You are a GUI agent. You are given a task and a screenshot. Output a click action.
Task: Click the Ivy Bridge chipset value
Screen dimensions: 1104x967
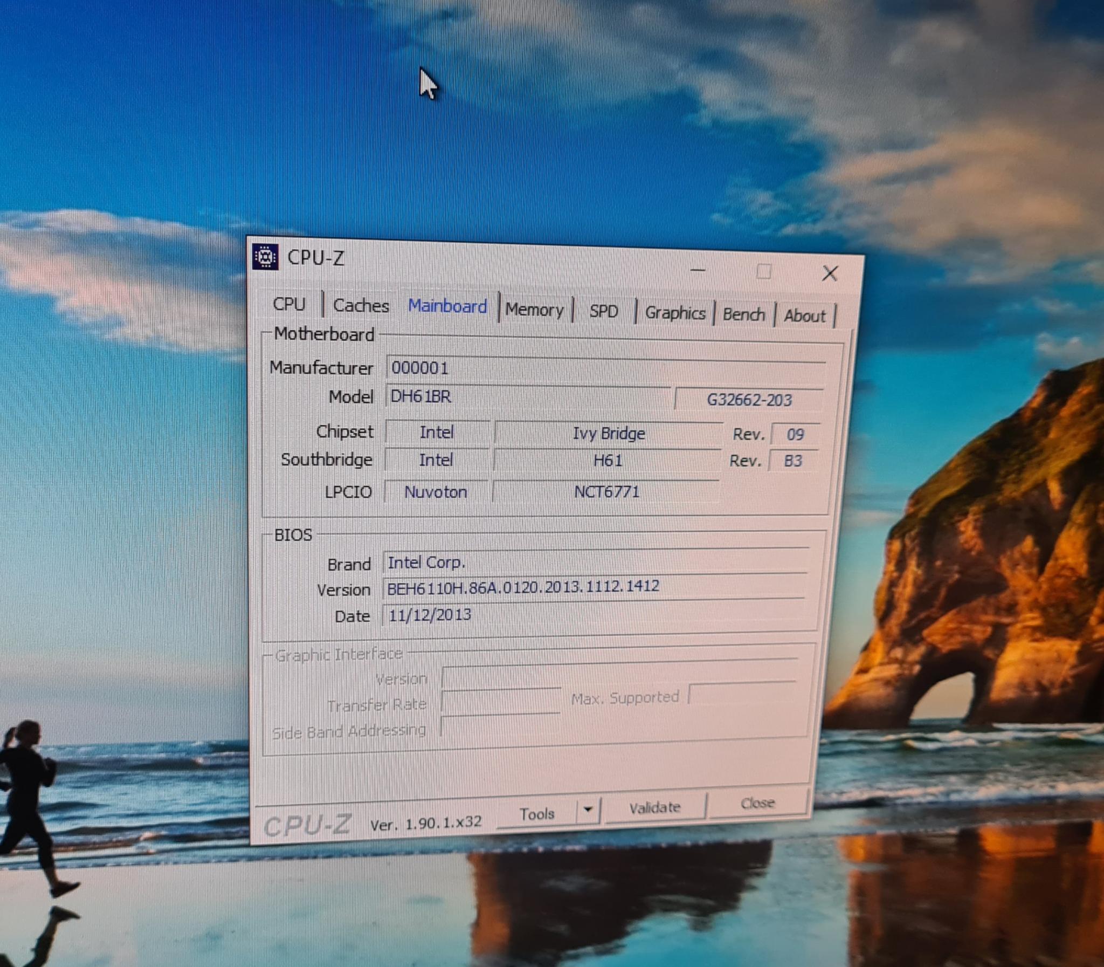click(609, 434)
